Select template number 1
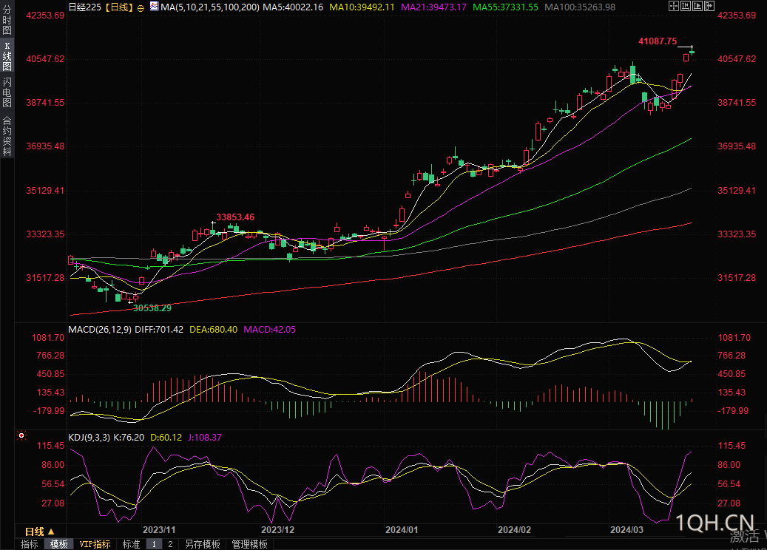This screenshot has height=550, width=767. (x=154, y=544)
